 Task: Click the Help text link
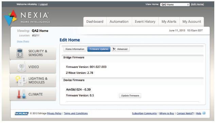pos(198,113)
